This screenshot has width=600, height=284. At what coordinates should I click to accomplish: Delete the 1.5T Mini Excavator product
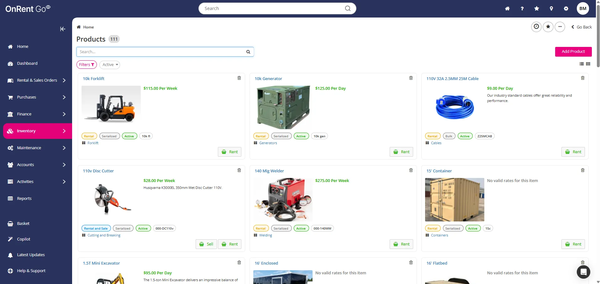click(x=239, y=262)
